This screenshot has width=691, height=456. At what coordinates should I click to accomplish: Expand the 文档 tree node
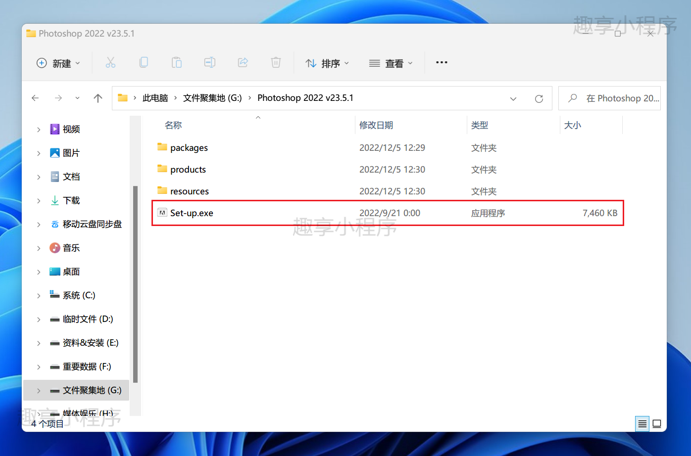click(x=39, y=177)
